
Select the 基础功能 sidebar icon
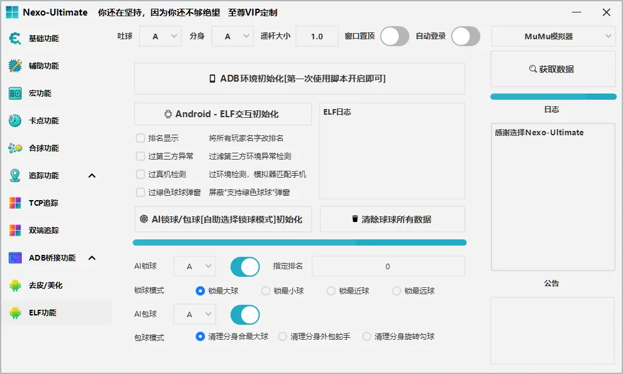coord(14,38)
